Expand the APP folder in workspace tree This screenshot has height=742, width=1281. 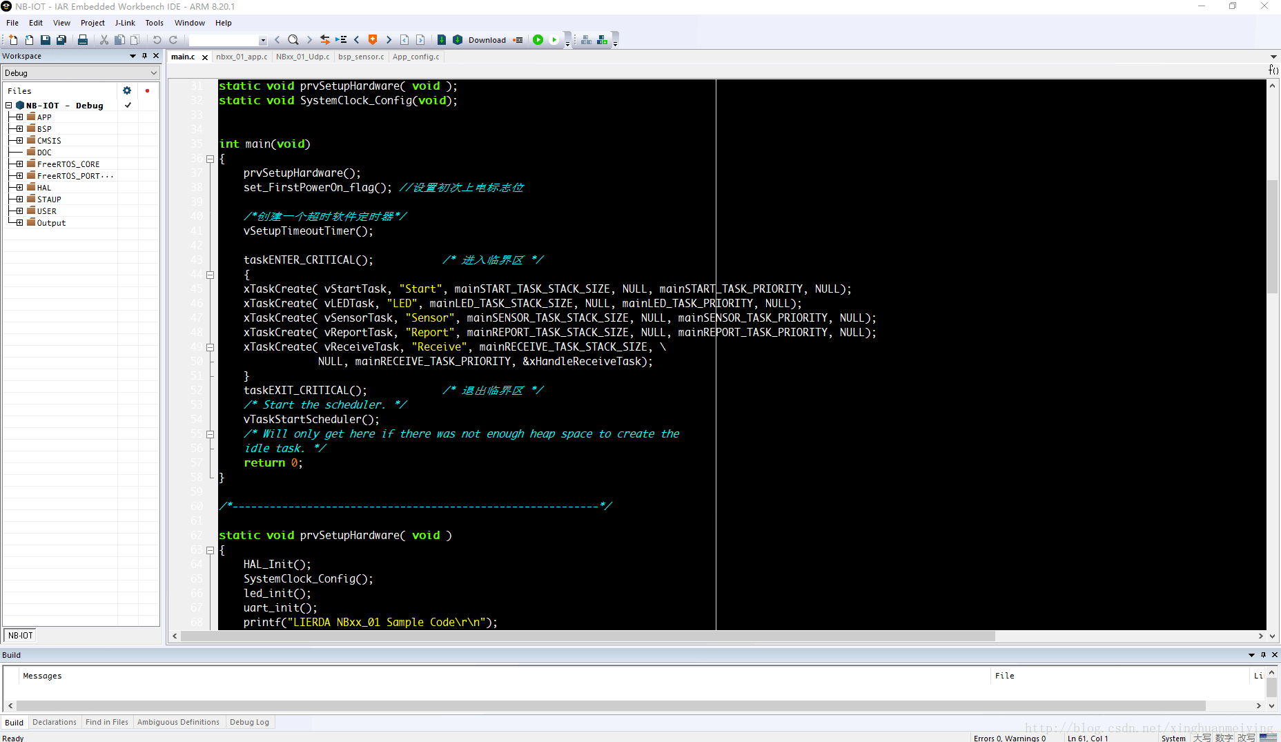tap(19, 117)
